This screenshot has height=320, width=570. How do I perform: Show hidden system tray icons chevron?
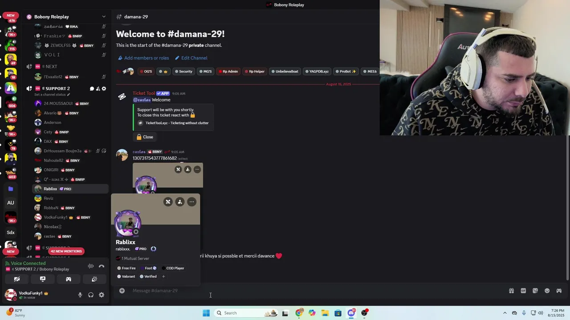(x=505, y=313)
